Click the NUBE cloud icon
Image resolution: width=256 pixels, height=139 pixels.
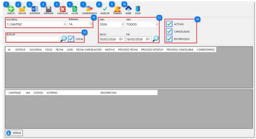pos(128,9)
